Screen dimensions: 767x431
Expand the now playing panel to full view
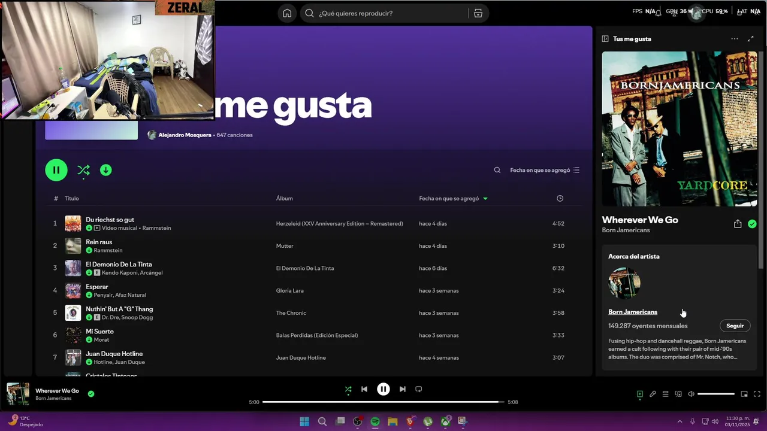coord(751,39)
